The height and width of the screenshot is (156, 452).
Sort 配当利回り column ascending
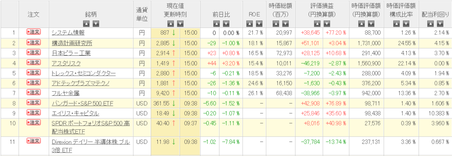[x=430, y=24]
